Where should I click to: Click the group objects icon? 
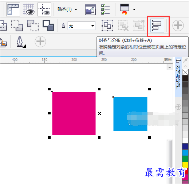pyautogui.click(x=107, y=26)
